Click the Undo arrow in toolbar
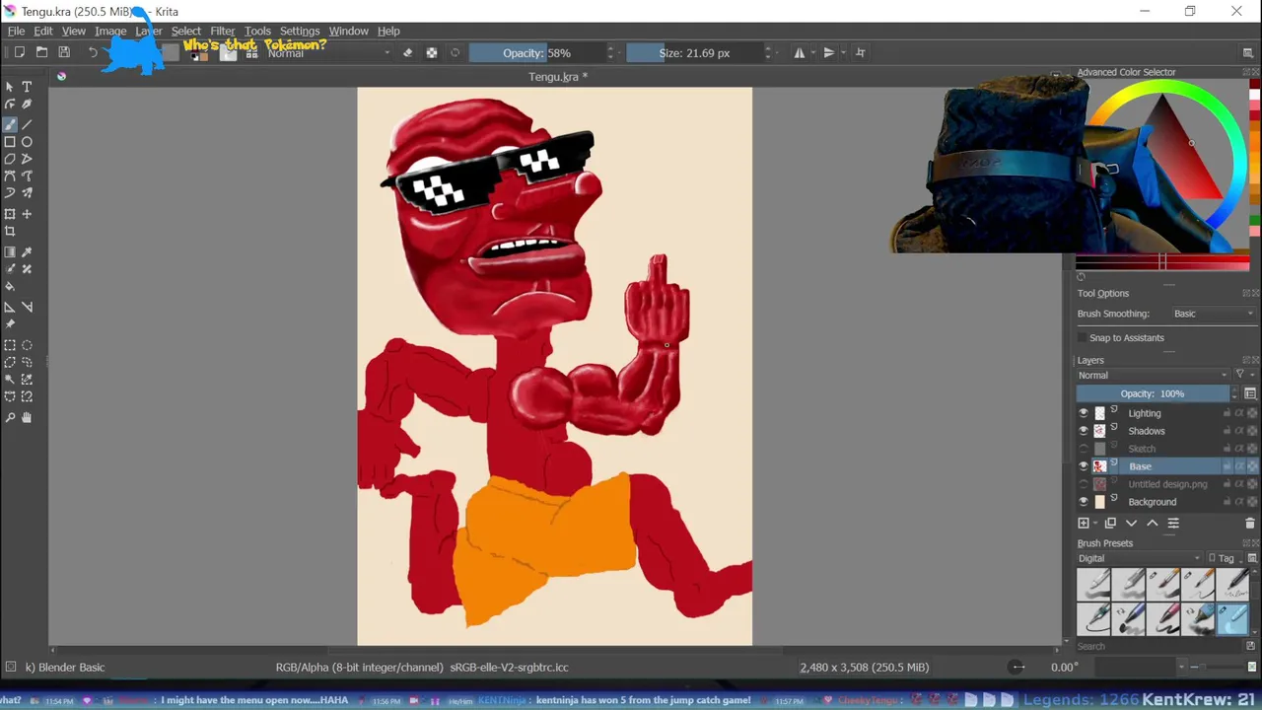Image resolution: width=1262 pixels, height=710 pixels. 93,52
